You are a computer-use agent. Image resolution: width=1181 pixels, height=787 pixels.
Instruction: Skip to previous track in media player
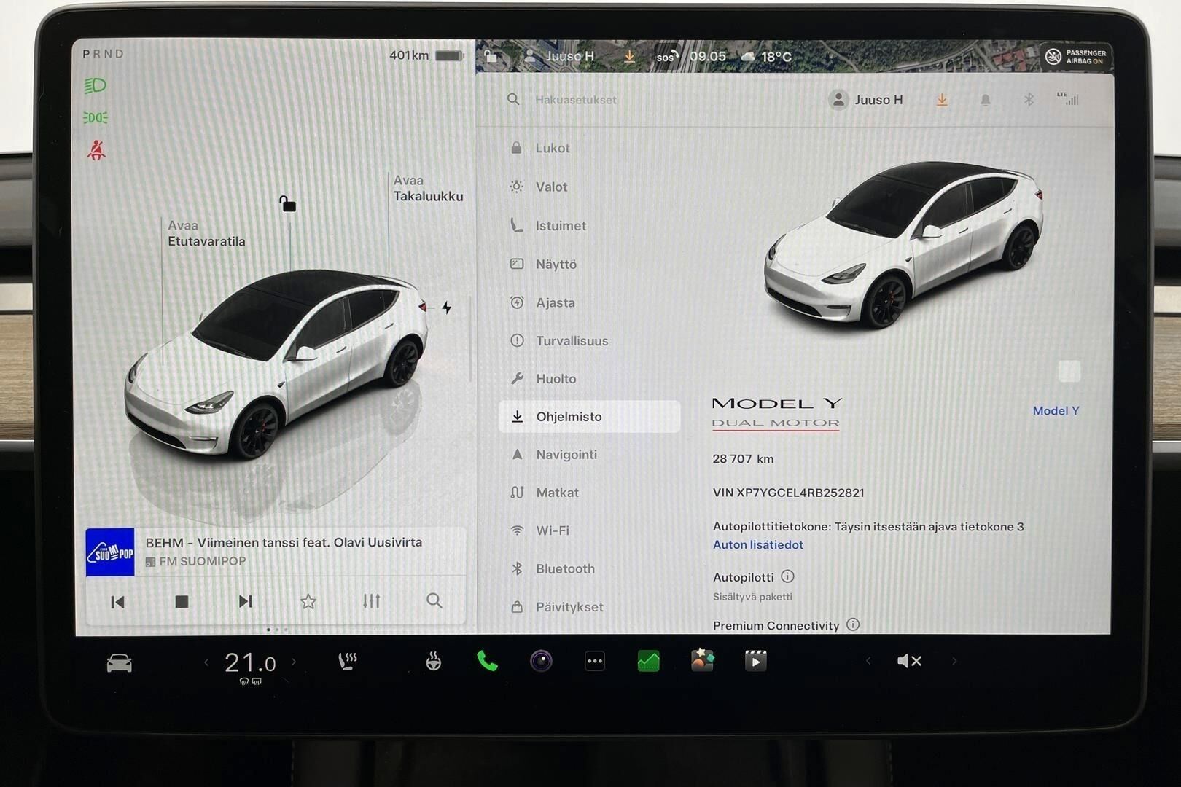pyautogui.click(x=117, y=601)
